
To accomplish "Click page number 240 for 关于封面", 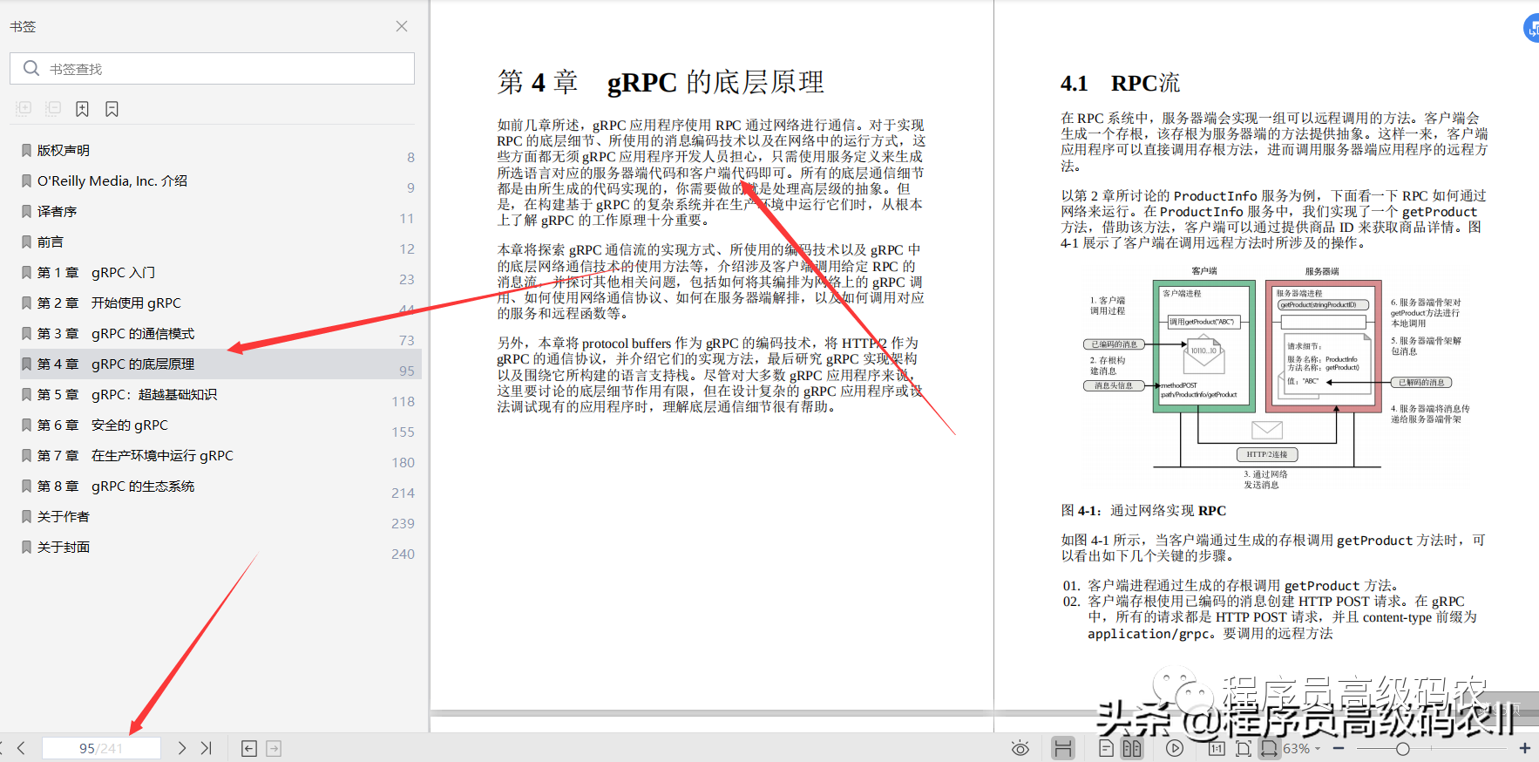I will pyautogui.click(x=403, y=554).
